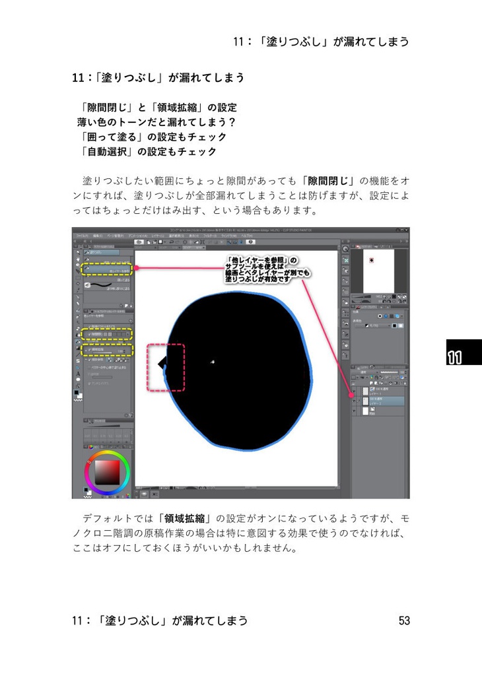Screen dimensions: 482x676
Task: Select the Eraser tool
Action: [x=78, y=329]
